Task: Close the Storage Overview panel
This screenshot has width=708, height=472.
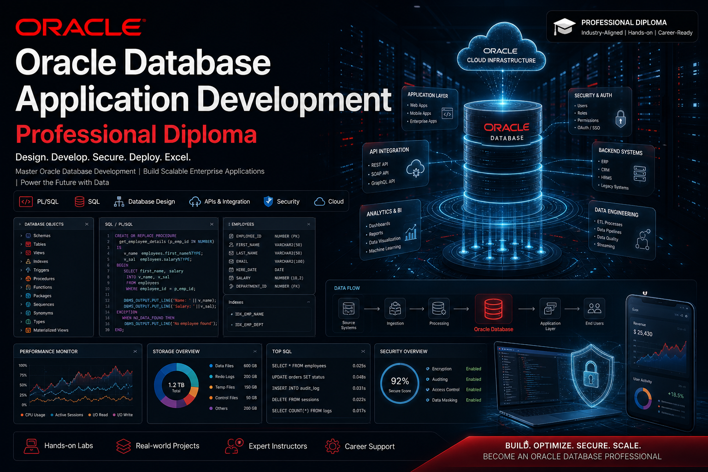Action: tap(255, 351)
